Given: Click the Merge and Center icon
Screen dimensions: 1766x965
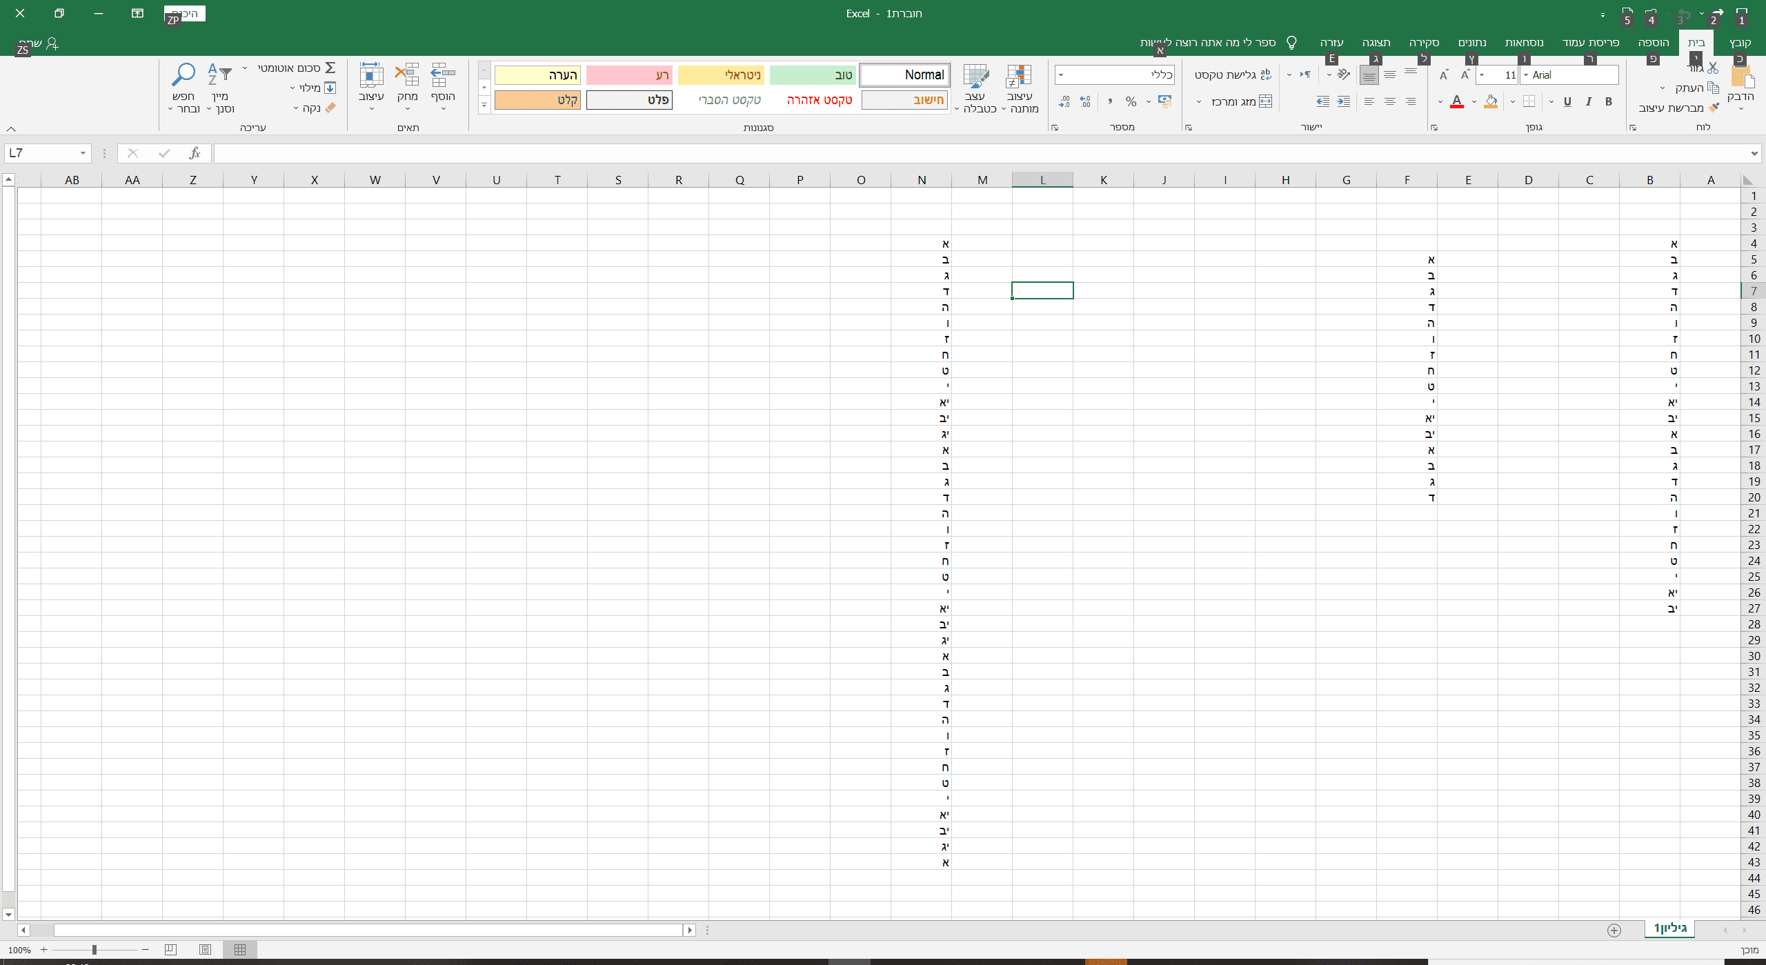Looking at the screenshot, I should tap(1266, 101).
